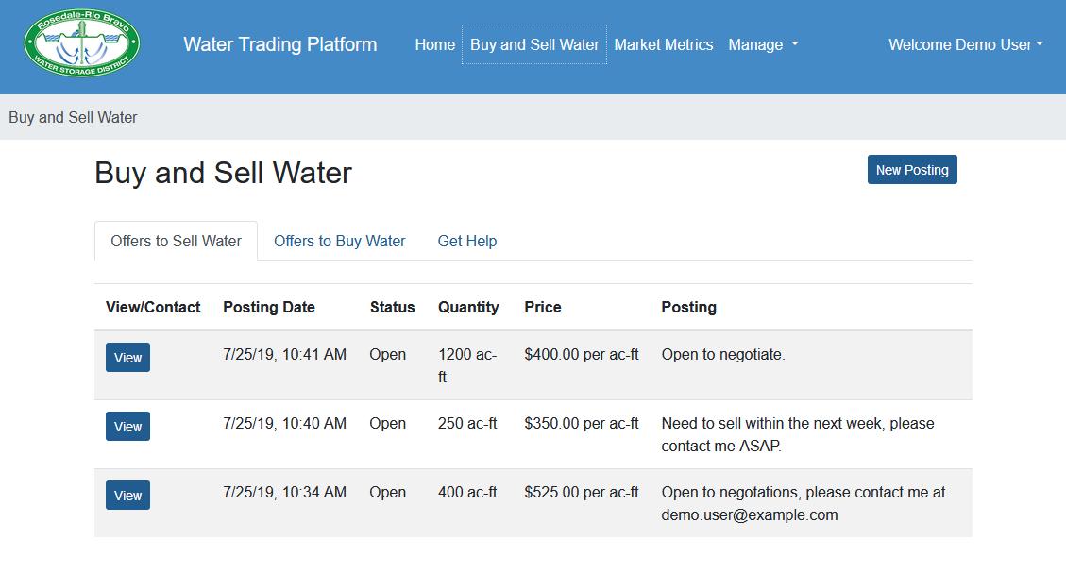Navigate to the Home menu item
Image resolution: width=1066 pixels, height=573 pixels.
point(434,44)
